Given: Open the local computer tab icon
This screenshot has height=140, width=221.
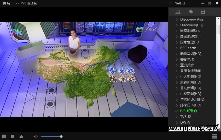Looking at the screenshot, I should pyautogui.click(x=178, y=12).
